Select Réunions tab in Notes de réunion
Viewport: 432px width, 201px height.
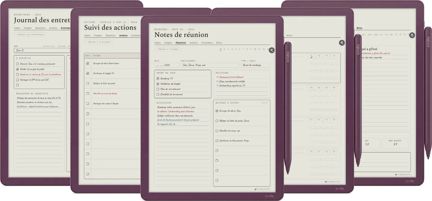181,43
